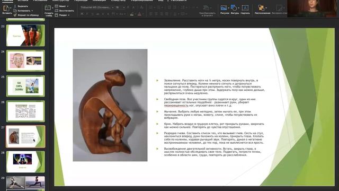Switch to the Design (Конструктор) ribbon tab
339x191 pixels.
[60, 1]
